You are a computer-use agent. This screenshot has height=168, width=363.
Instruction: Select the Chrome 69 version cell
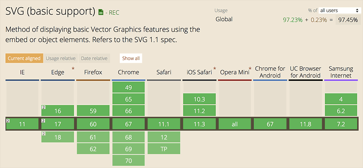point(129,149)
